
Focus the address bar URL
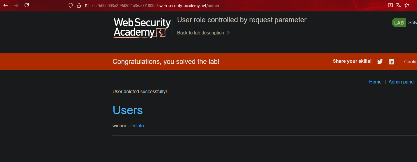155,6
